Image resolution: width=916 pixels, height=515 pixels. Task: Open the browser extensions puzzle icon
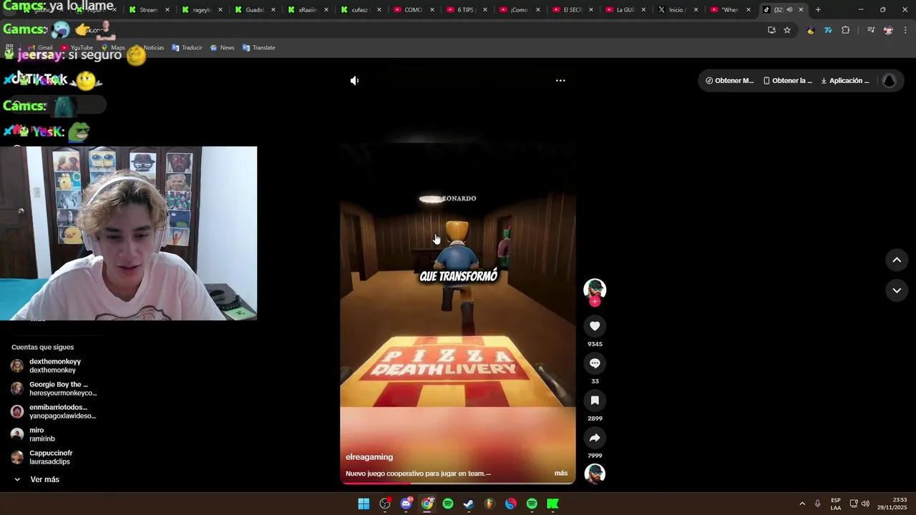tap(846, 30)
